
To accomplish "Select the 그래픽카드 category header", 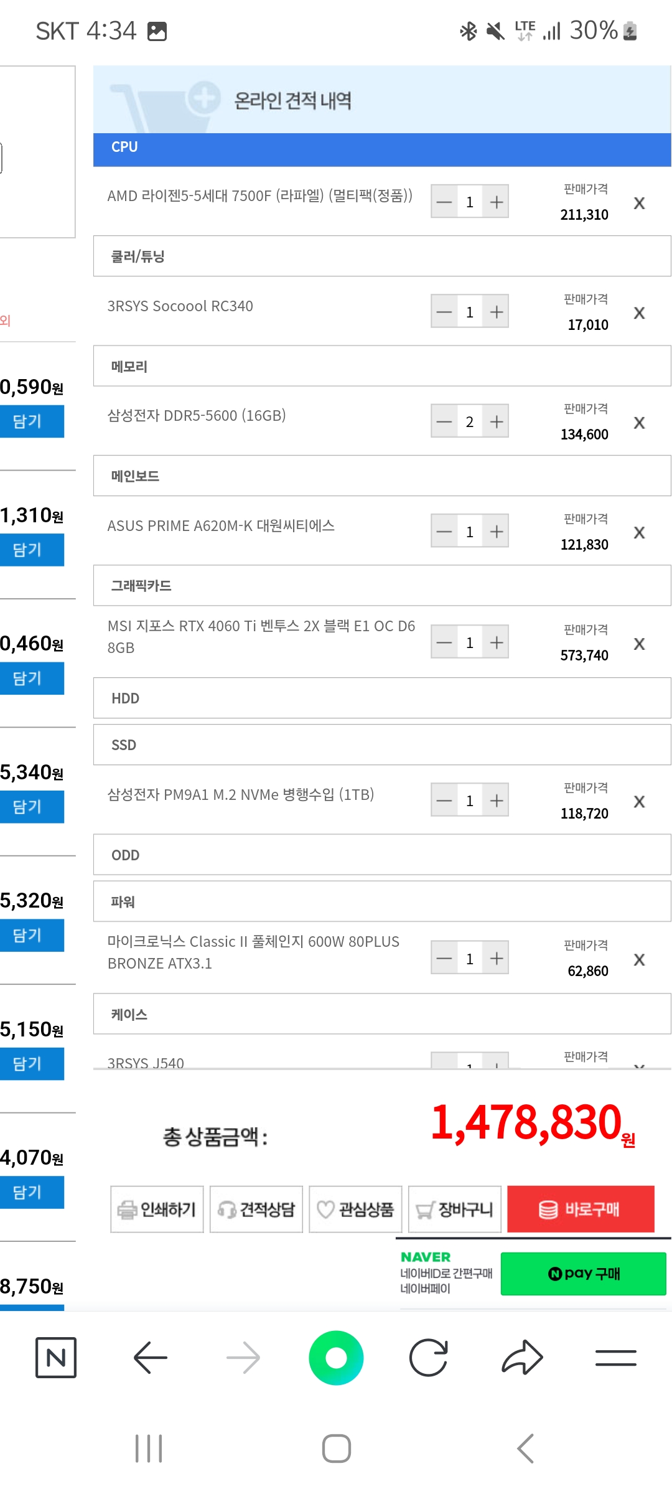I will 382,585.
